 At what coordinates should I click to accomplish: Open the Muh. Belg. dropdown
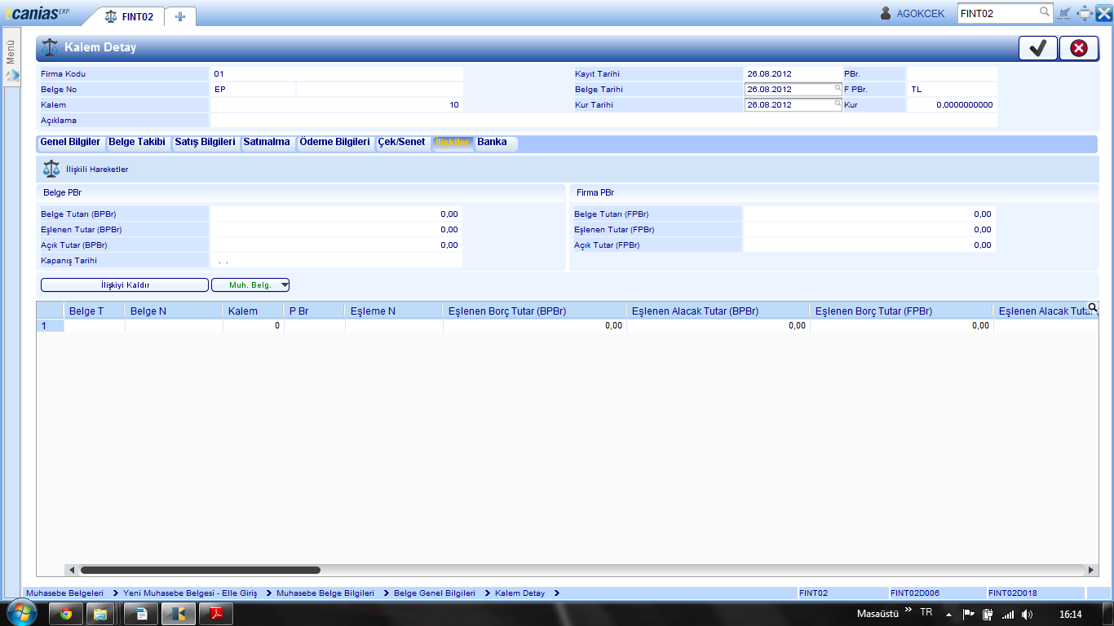coord(250,285)
